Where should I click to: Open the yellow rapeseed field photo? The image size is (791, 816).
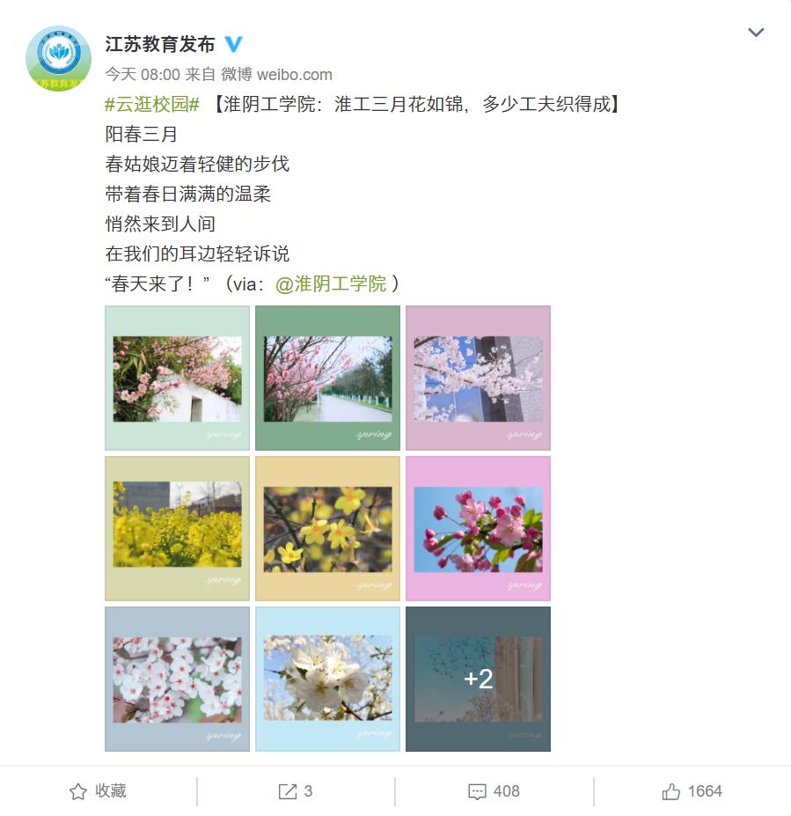(178, 528)
